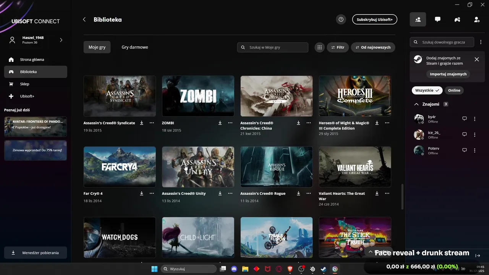Click the Subskrybuj Ubisoft+ button

click(x=375, y=19)
